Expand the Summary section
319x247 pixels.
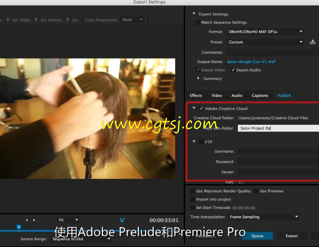coord(198,78)
